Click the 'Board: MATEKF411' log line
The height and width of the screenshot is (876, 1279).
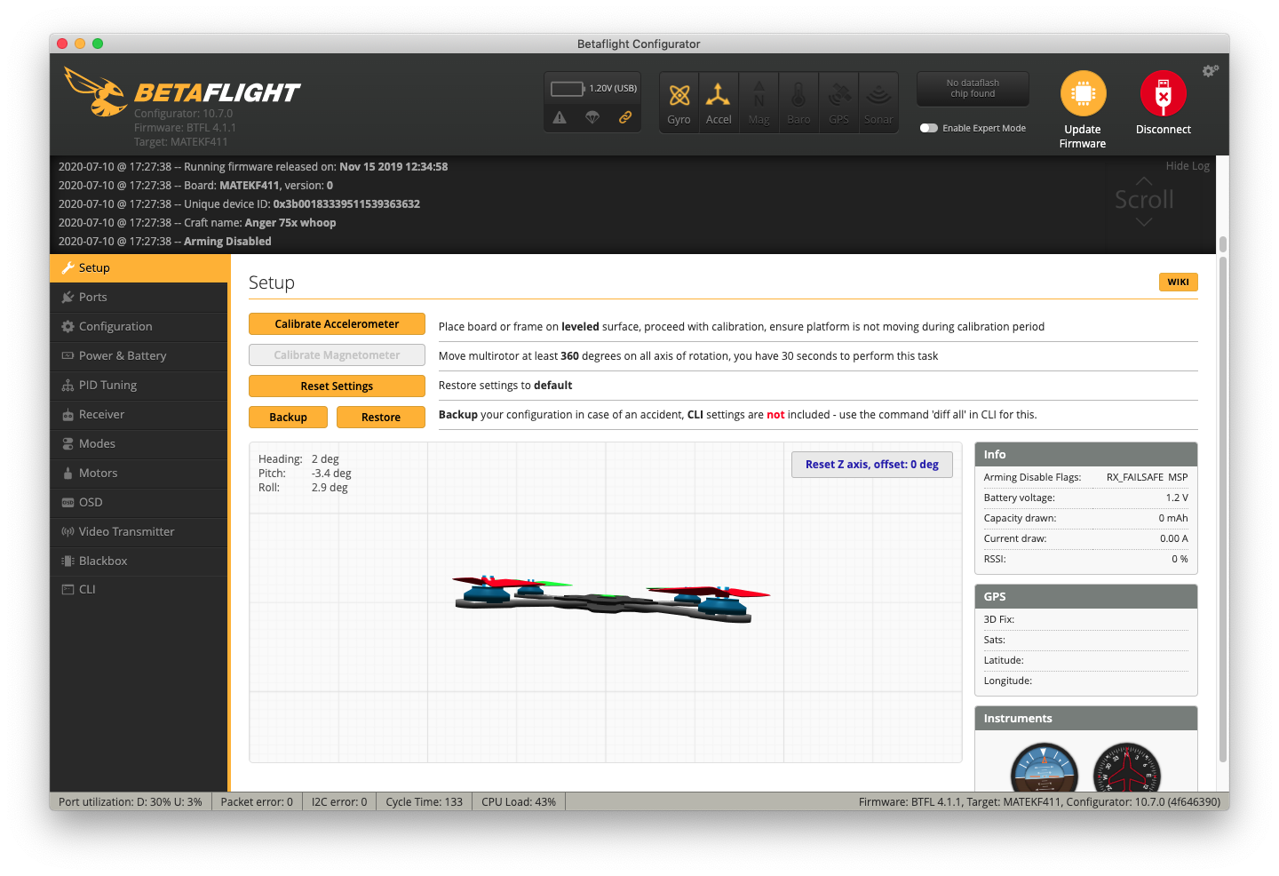195,186
